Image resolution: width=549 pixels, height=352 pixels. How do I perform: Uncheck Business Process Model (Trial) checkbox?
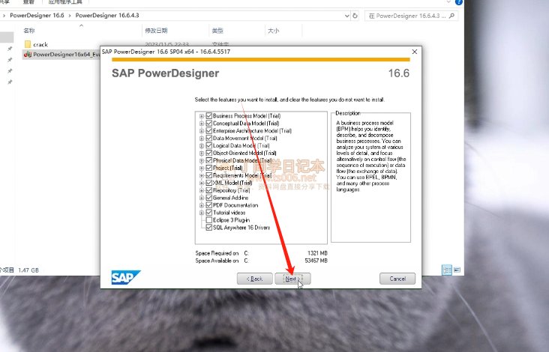(209, 116)
